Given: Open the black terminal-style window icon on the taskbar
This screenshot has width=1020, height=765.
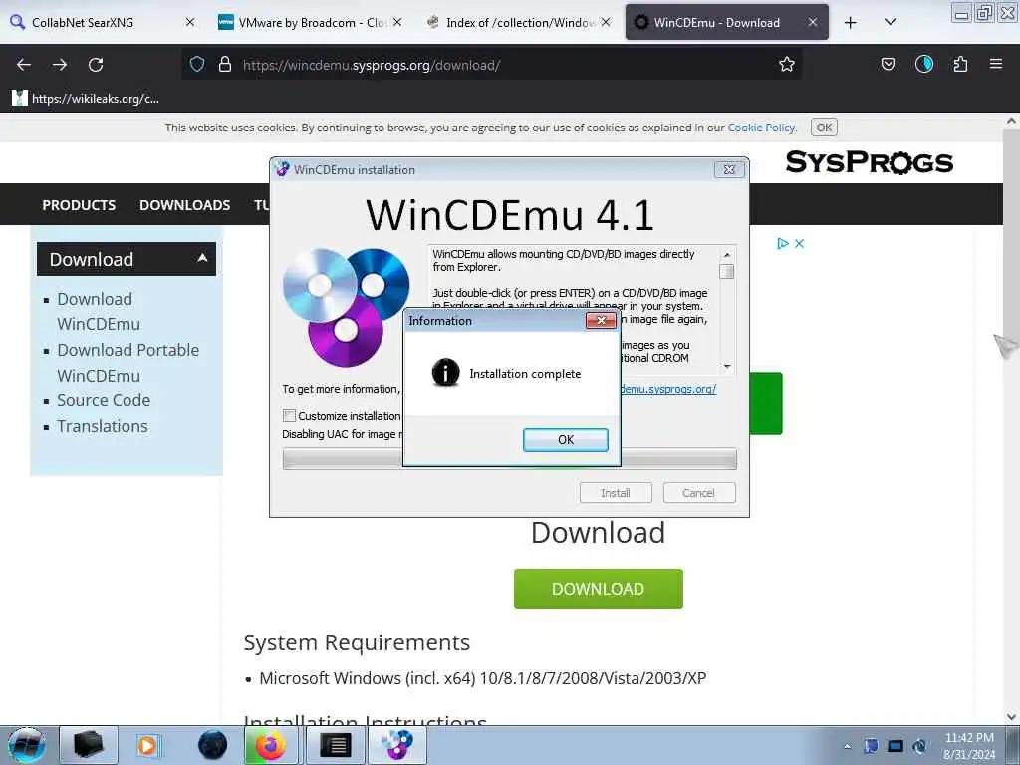Looking at the screenshot, I should [x=335, y=745].
